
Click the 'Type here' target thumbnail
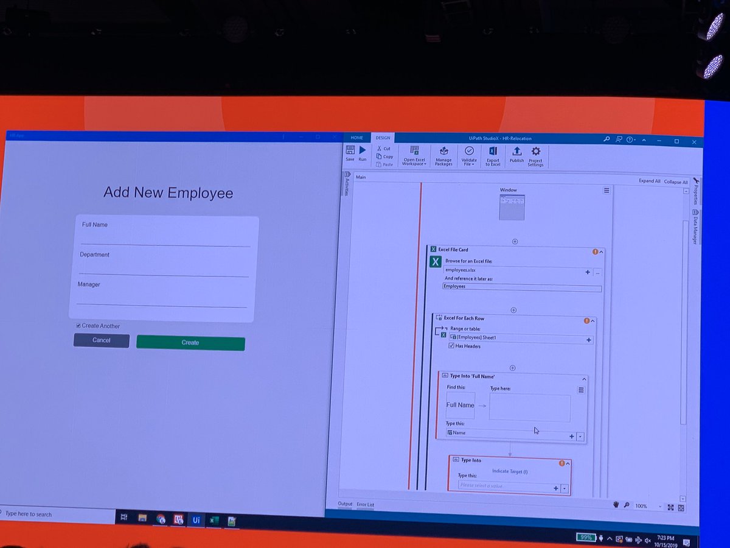coord(530,407)
